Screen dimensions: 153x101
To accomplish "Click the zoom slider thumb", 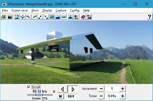I will (39, 95).
